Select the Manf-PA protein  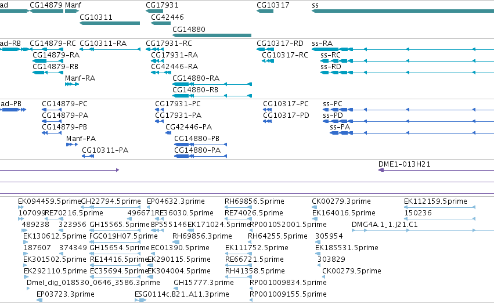[x=81, y=139]
